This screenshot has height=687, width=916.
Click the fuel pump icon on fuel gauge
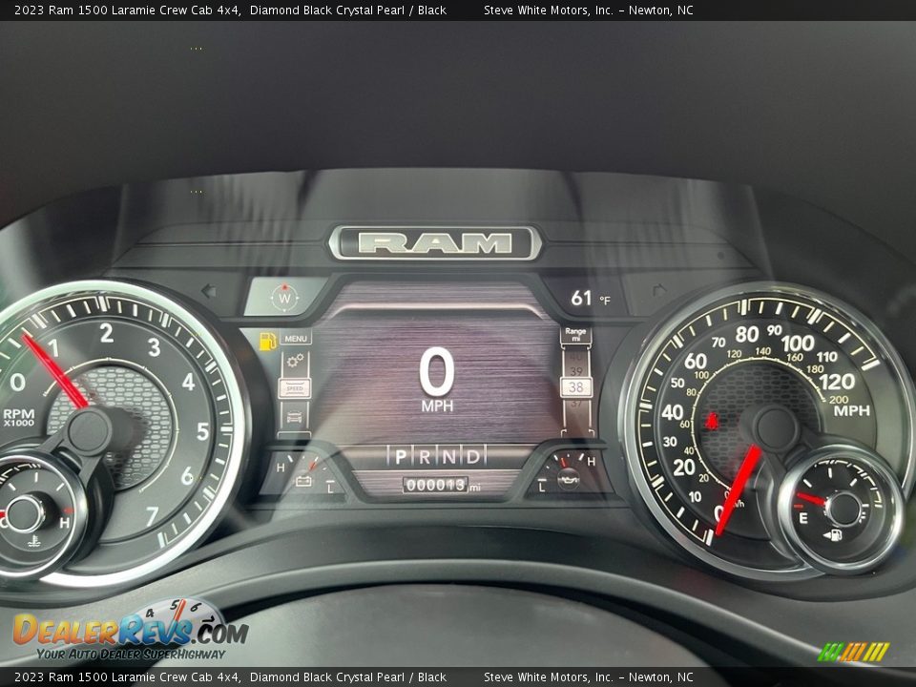coord(833,535)
